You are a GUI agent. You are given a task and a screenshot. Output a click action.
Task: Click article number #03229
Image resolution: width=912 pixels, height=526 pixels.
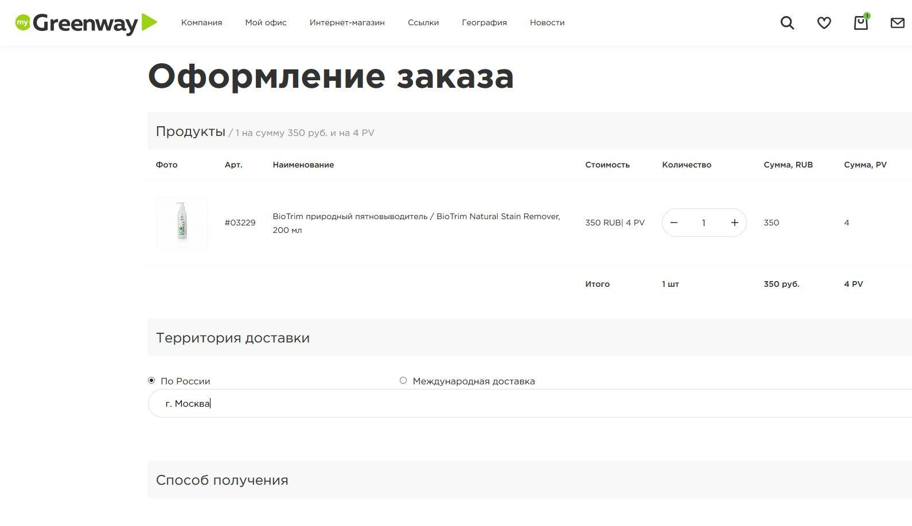point(240,223)
